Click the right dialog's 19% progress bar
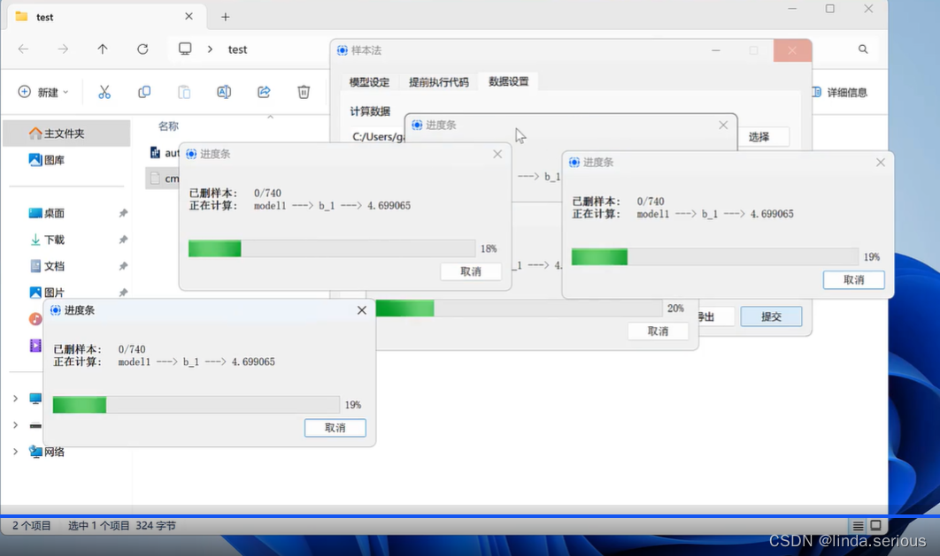940x556 pixels. (714, 256)
